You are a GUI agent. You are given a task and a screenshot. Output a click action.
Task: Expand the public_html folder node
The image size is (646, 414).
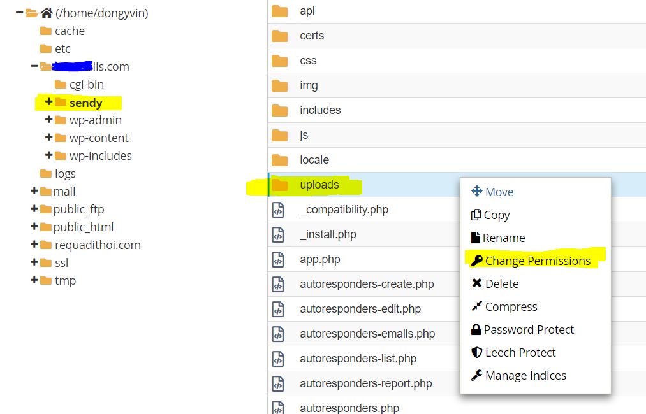[x=34, y=227]
